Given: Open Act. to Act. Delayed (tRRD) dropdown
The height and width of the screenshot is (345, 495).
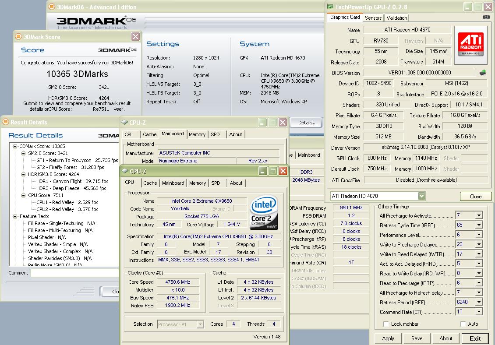Looking at the screenshot, I should point(479,264).
